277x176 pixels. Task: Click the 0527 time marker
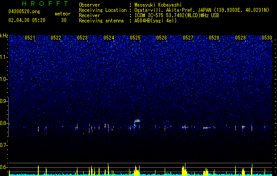click(x=188, y=38)
